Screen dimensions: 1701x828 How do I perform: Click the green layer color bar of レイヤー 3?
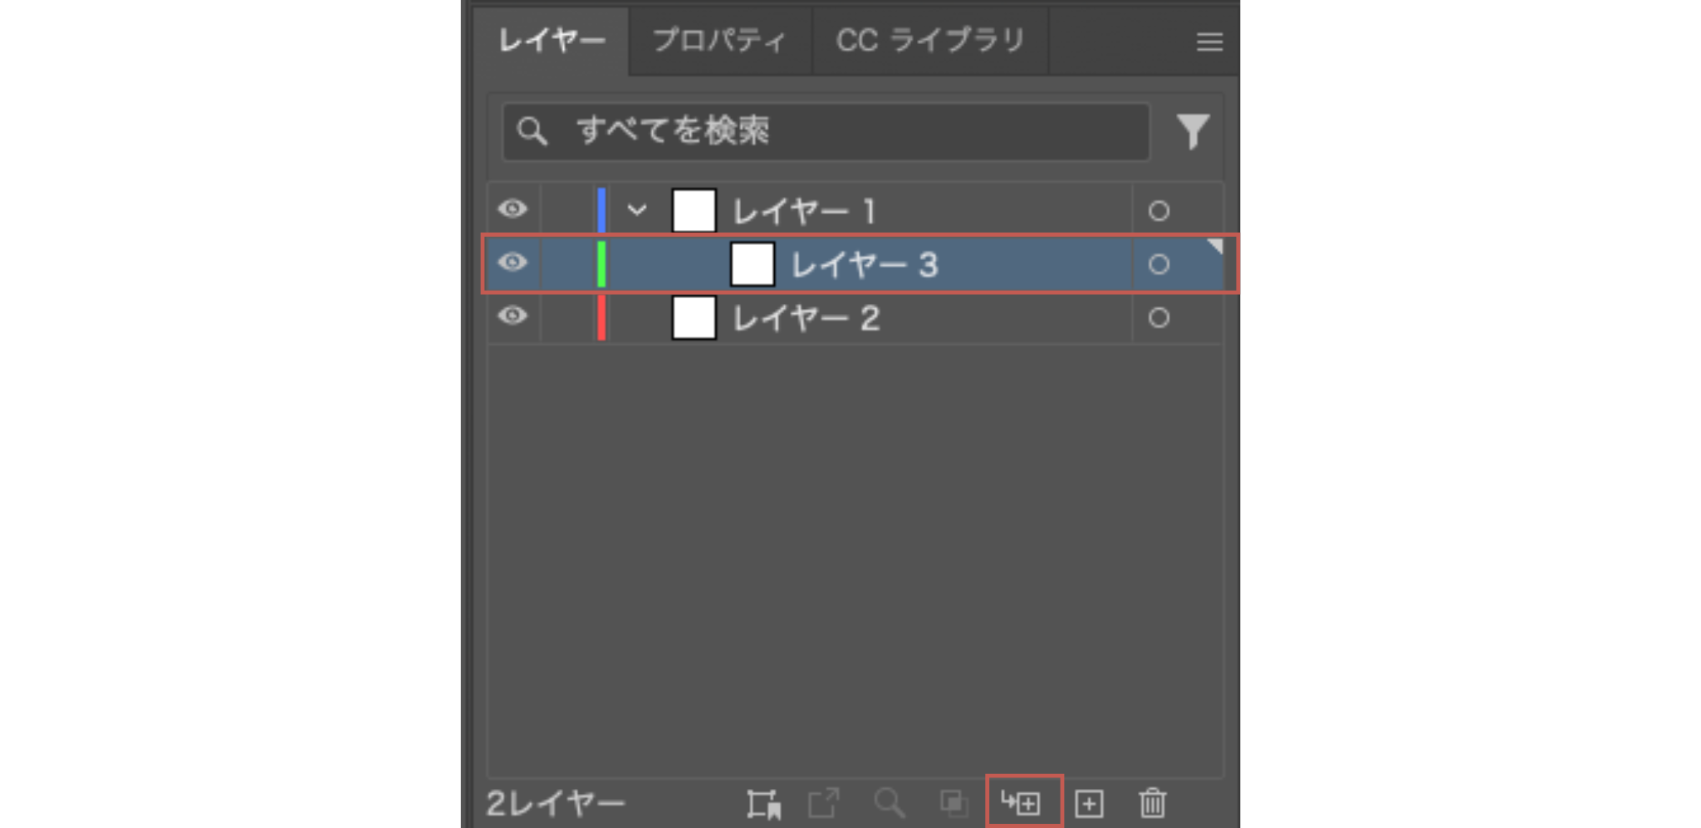pos(600,264)
